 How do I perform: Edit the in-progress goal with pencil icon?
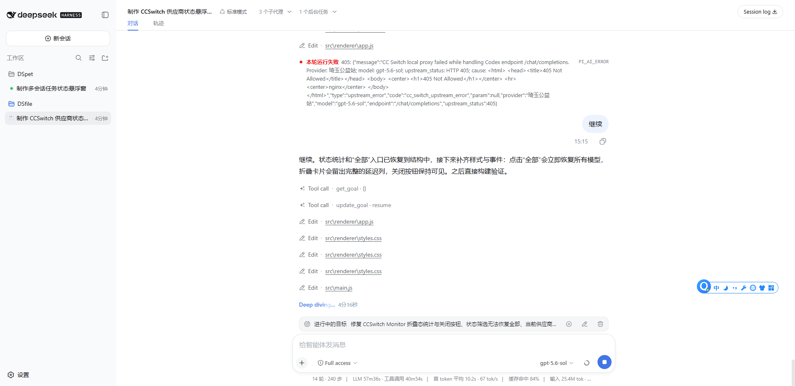(x=585, y=324)
